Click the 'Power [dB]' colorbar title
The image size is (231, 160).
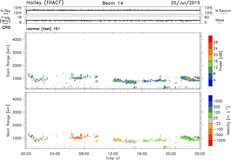point(221,61)
